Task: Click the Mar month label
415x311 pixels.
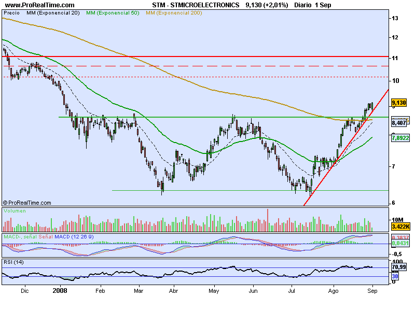Action: (139, 291)
